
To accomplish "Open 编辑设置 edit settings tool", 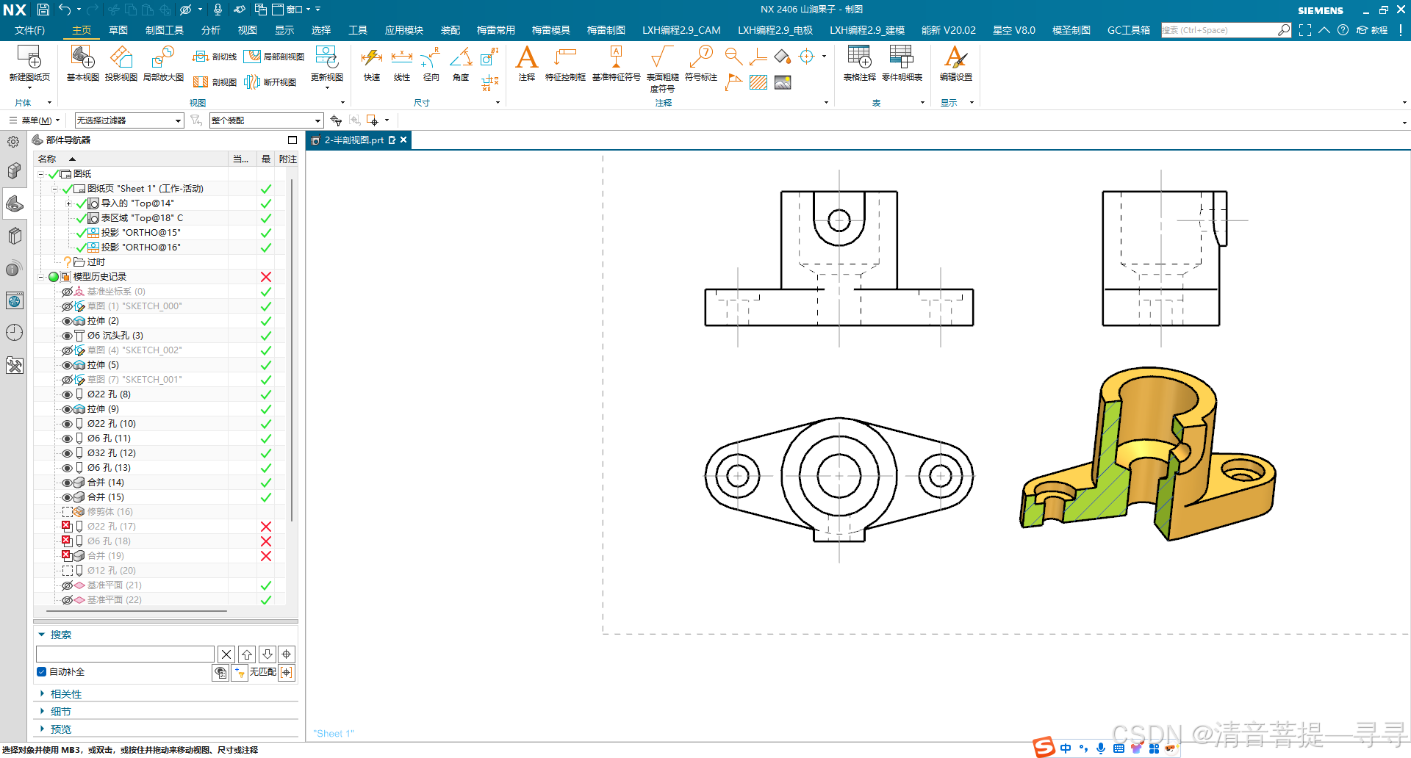I will click(x=955, y=63).
